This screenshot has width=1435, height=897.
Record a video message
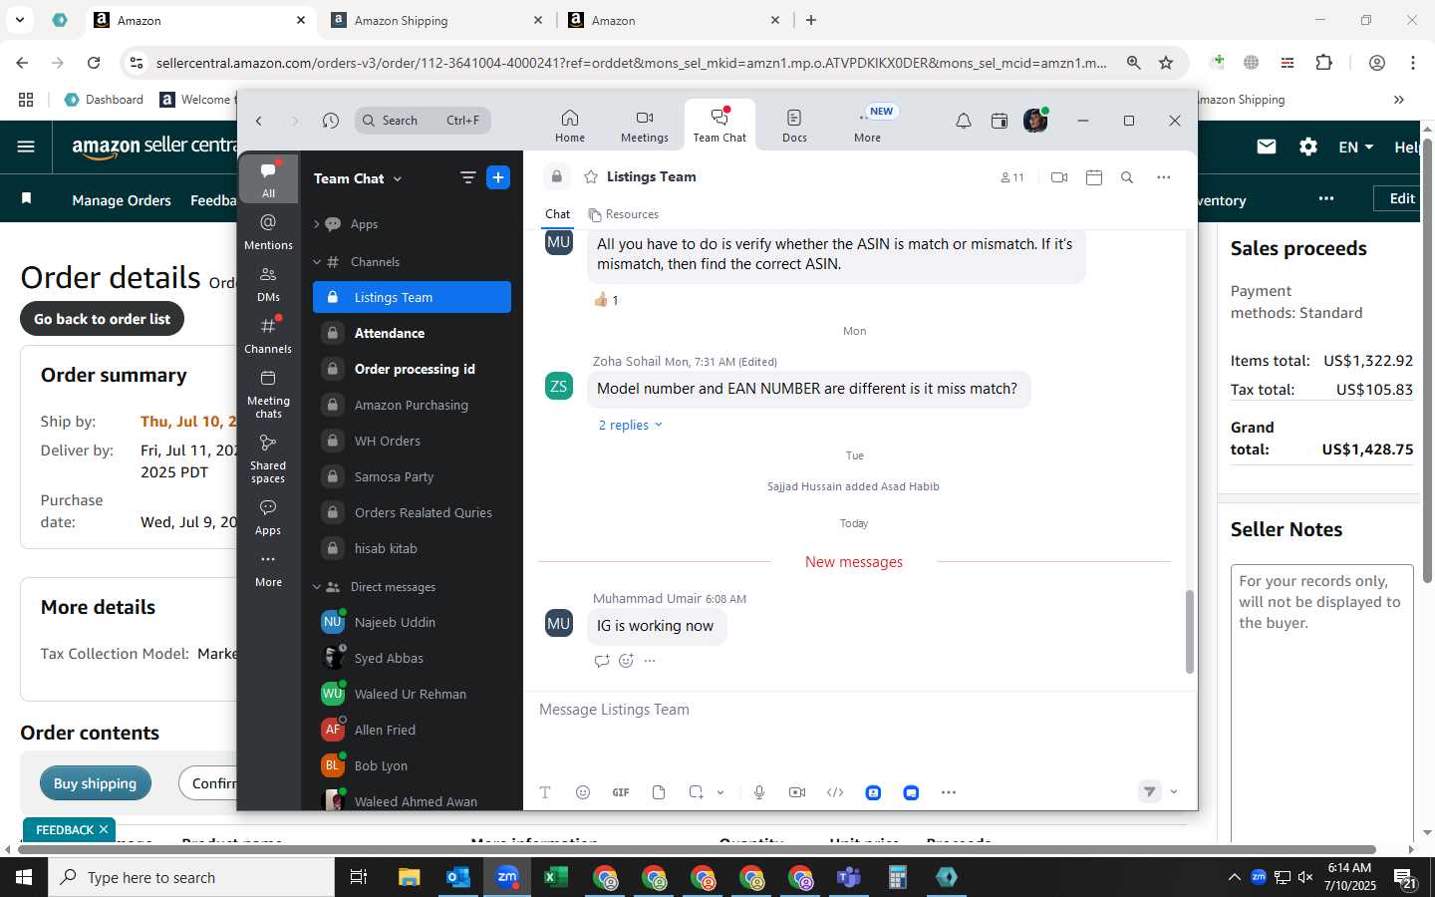[x=797, y=792]
